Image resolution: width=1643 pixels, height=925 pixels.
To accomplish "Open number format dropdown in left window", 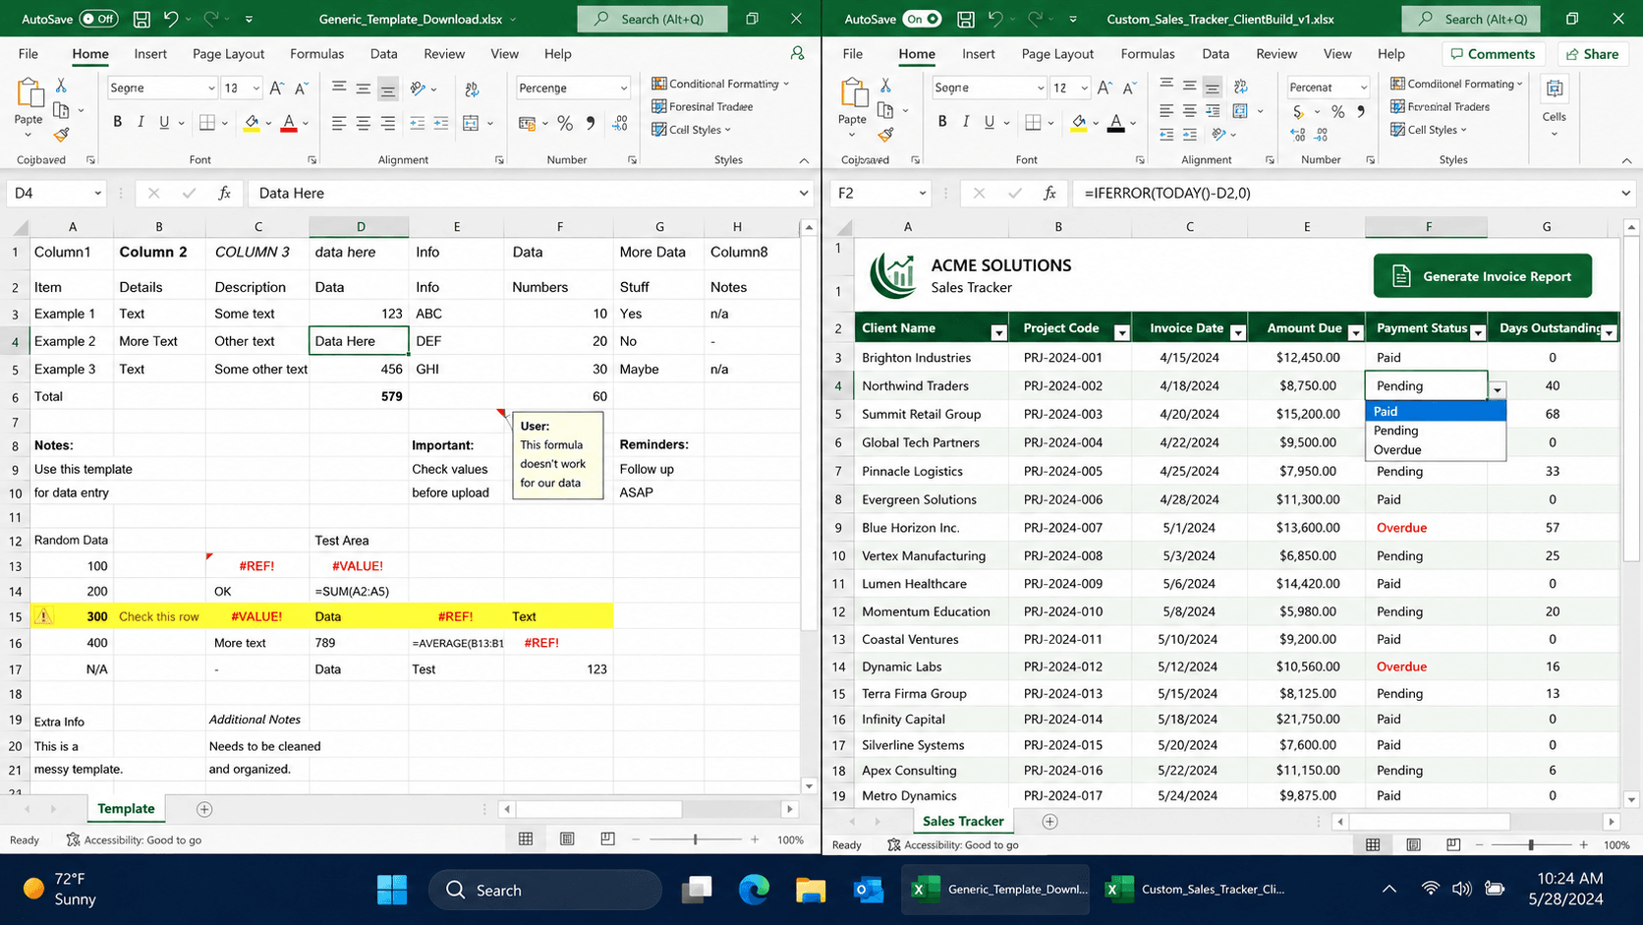I will (624, 88).
